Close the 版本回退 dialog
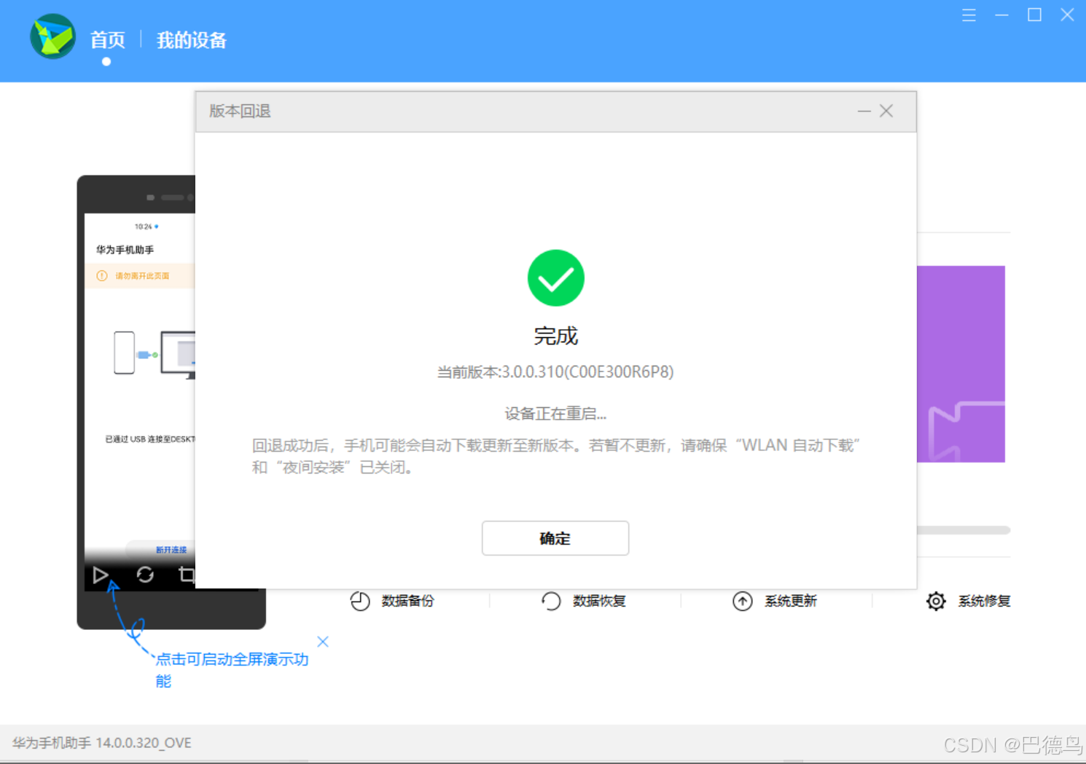Image resolution: width=1086 pixels, height=764 pixels. tap(886, 111)
